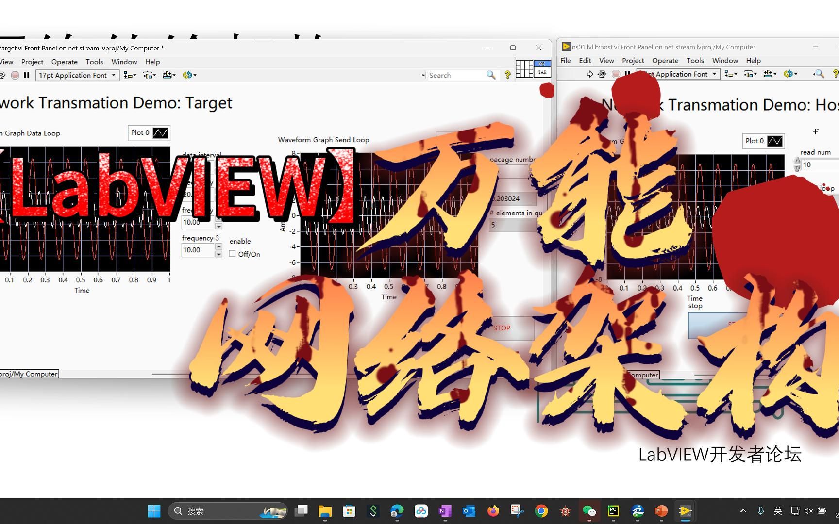
Task: Maximize the Target front panel window
Action: 513,48
